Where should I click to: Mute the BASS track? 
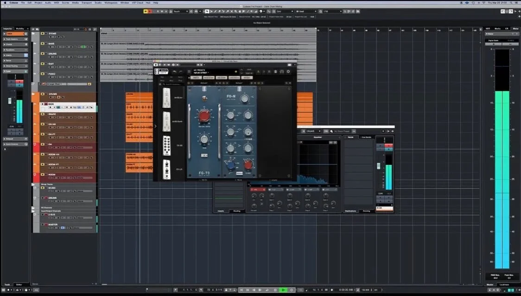click(x=42, y=44)
